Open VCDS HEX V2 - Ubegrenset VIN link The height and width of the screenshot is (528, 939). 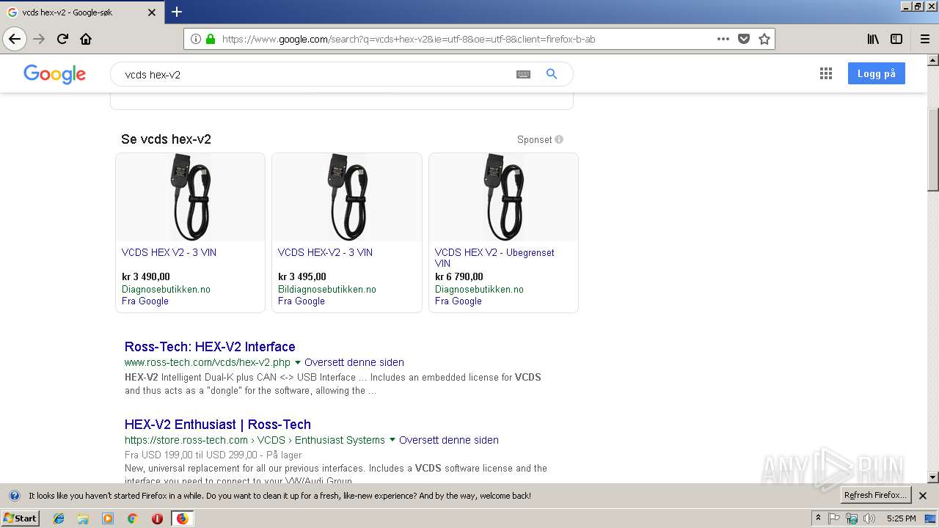(494, 257)
